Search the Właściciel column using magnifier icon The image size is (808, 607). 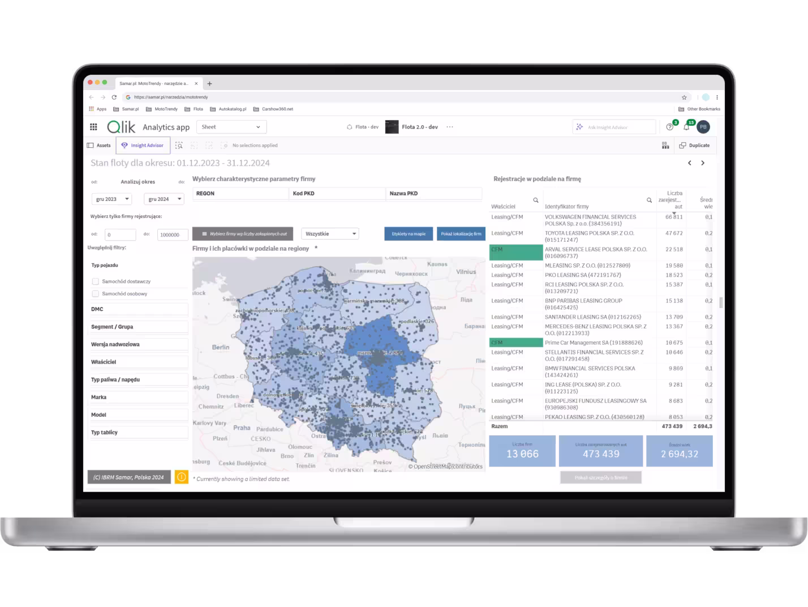[x=535, y=200]
